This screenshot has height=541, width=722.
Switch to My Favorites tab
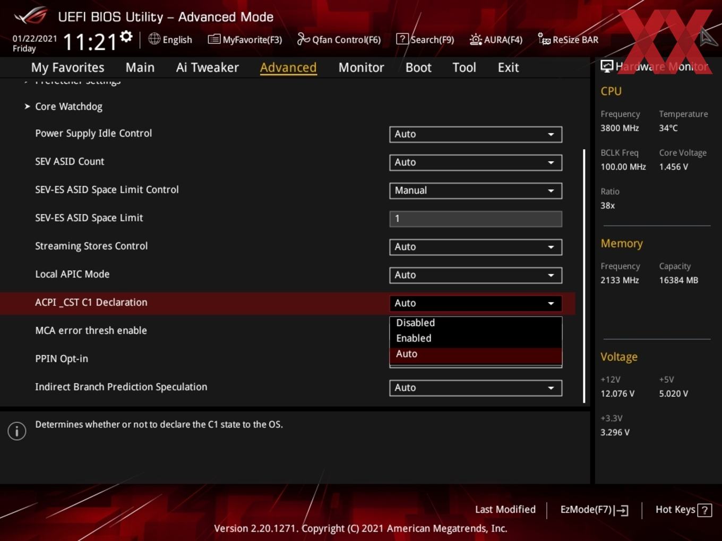click(67, 67)
